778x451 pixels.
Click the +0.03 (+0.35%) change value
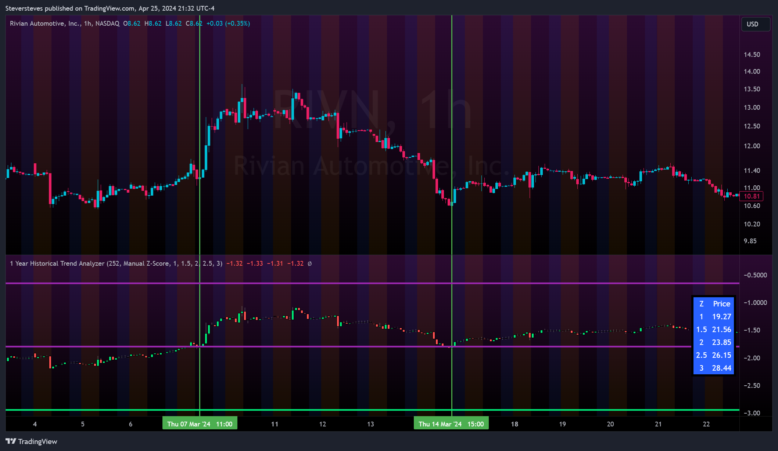pos(228,23)
